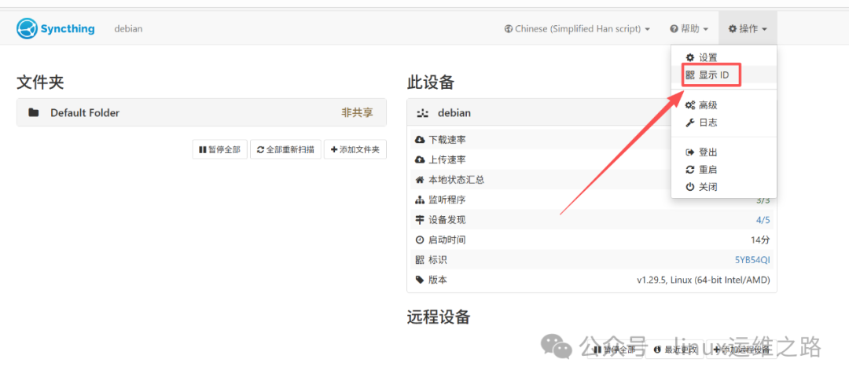Click the QR icon by 标识

(420, 260)
